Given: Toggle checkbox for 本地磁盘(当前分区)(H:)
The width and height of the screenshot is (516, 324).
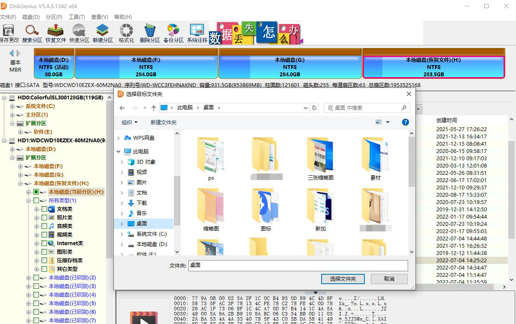Looking at the screenshot, I should pyautogui.click(x=36, y=192).
